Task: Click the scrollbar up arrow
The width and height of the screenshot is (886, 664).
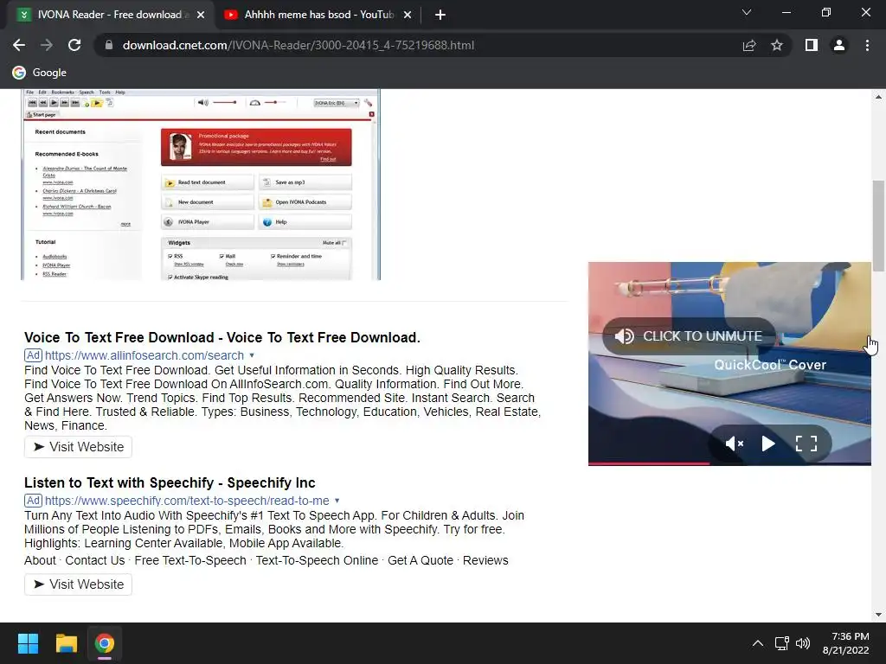Action: tap(878, 97)
